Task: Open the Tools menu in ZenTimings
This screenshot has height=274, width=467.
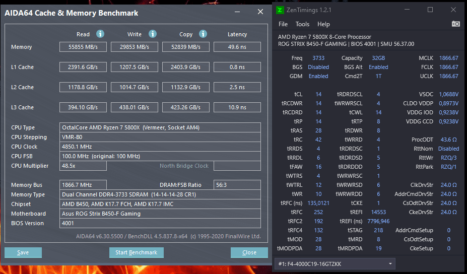Action: (302, 24)
